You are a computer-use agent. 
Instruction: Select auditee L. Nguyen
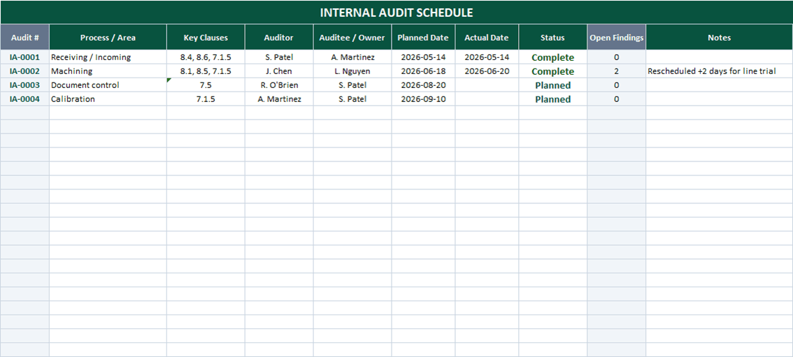[x=352, y=71]
